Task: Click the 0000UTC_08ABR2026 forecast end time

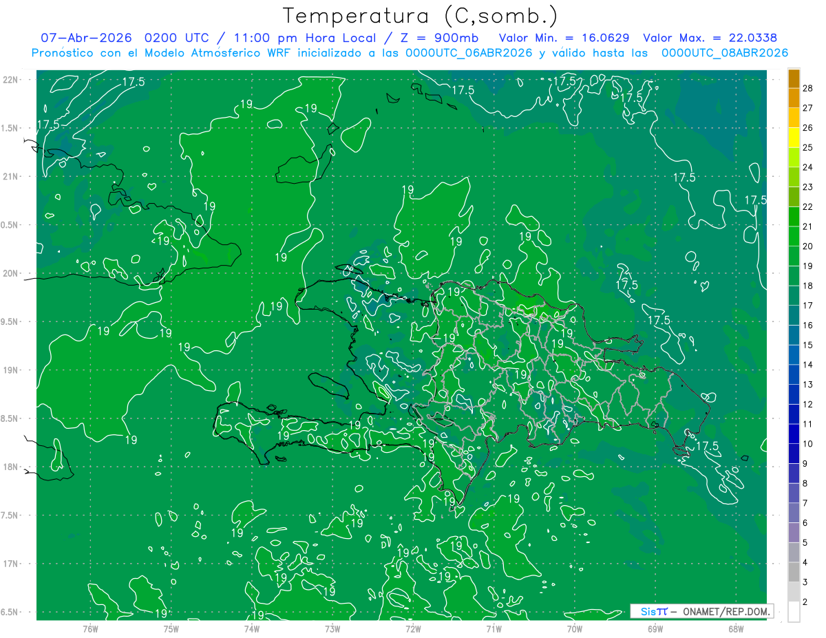Action: (x=724, y=53)
